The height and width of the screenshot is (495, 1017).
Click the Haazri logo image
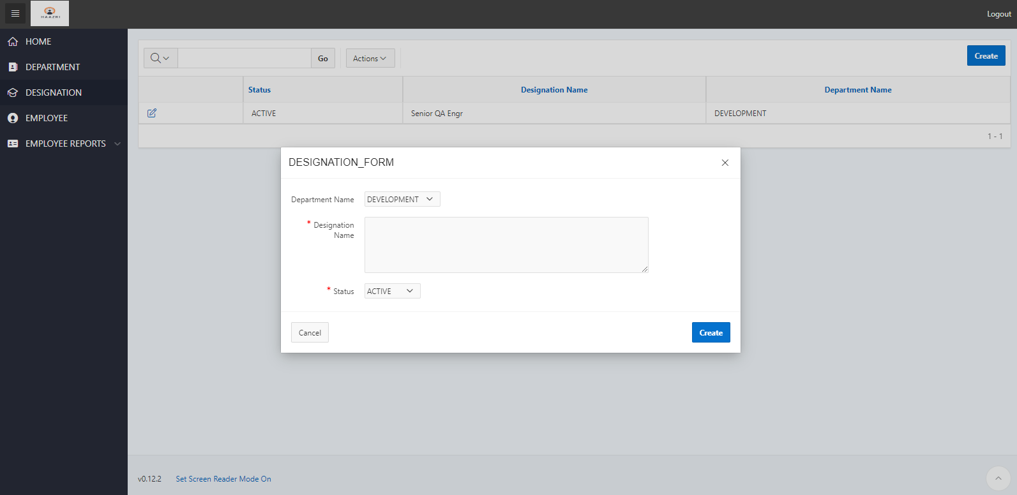pos(50,13)
